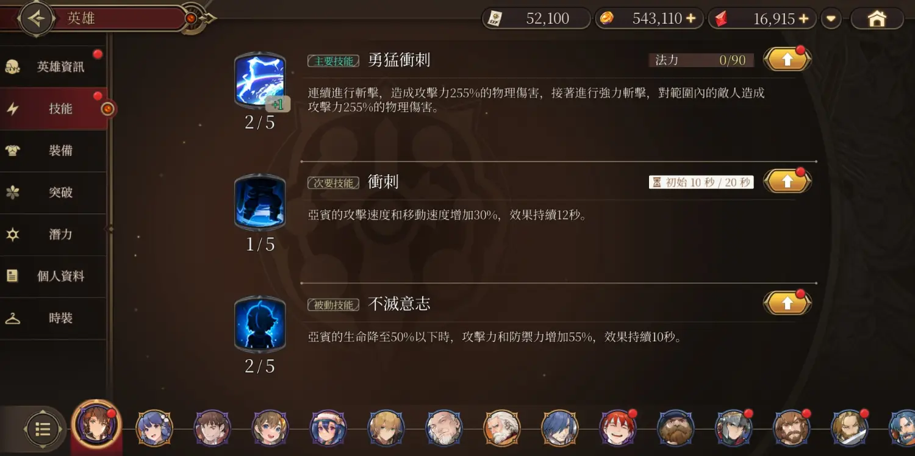The image size is (915, 456).
Task: Upgrade the 衝刺 skill
Action: point(787,182)
